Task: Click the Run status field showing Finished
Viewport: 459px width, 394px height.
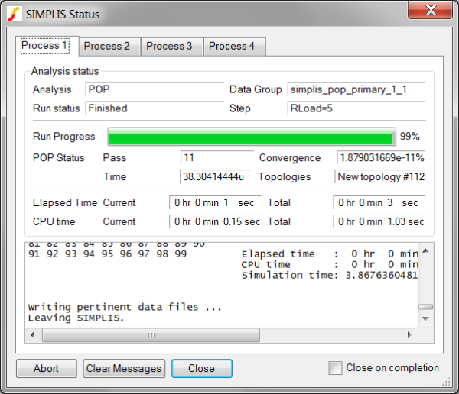Action: point(155,108)
